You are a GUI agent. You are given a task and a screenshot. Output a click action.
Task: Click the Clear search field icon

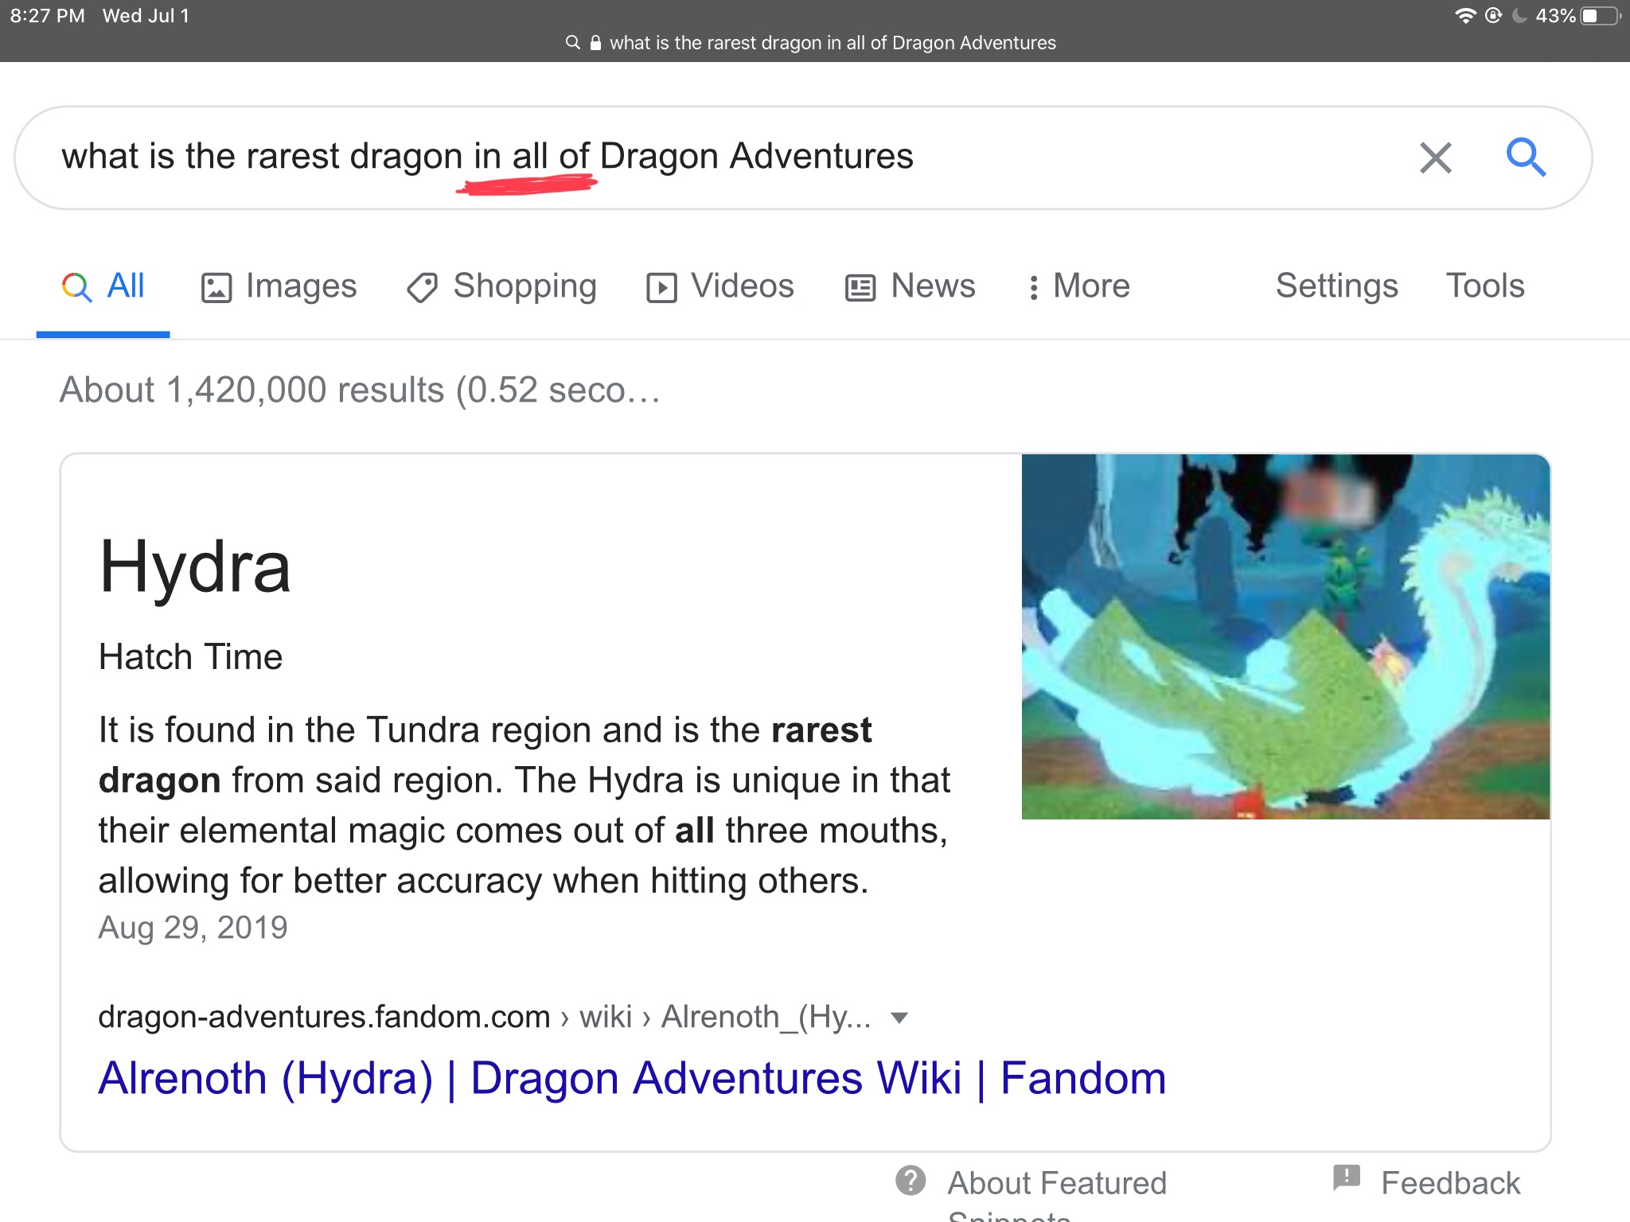[1433, 157]
